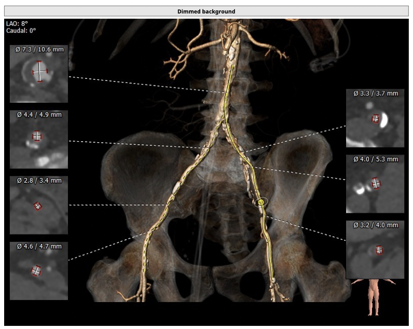Click the Ø 7.3 / 10.6 mm measurement label

[39, 49]
